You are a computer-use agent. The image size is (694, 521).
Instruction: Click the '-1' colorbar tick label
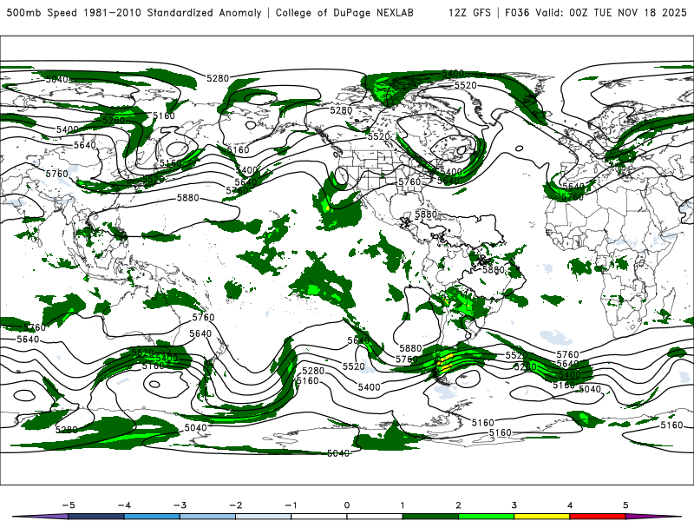coord(291,505)
